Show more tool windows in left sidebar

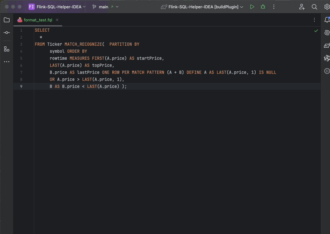7,62
